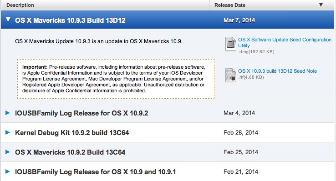Screen dimensions: 336x181
Task: Click the Feb 28, 2014 date cell
Action: pyautogui.click(x=241, y=133)
